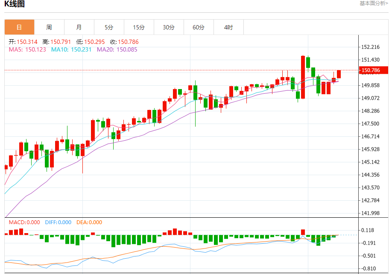This screenshot has width=392, height=274.
Task: Switch to the 月 monthly tab
Action: point(79,27)
